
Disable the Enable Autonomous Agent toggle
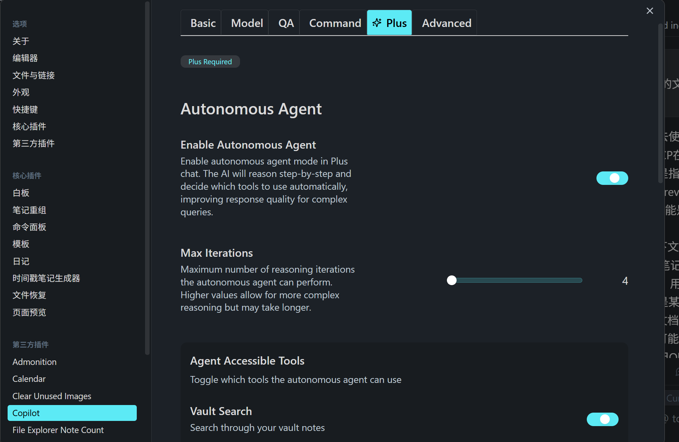[612, 178]
